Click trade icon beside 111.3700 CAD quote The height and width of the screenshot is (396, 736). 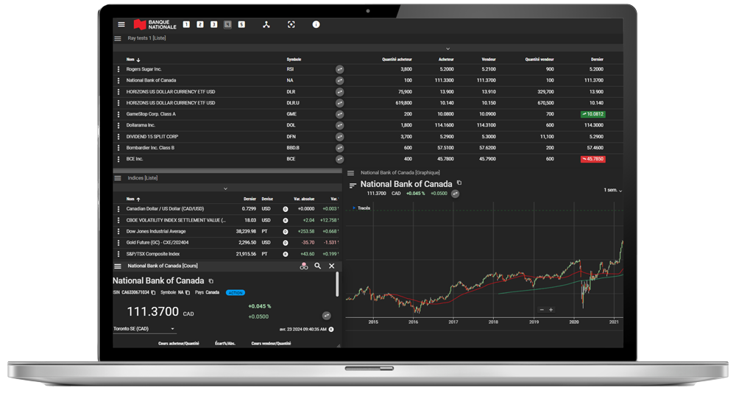327,316
